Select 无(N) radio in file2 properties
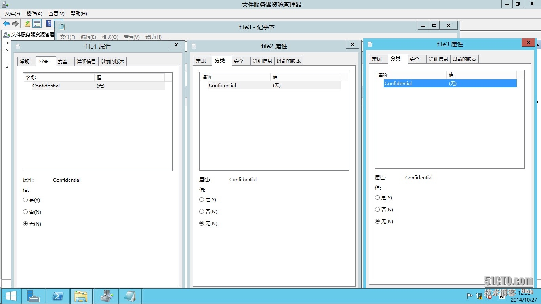The height and width of the screenshot is (304, 541). pyautogui.click(x=208, y=224)
